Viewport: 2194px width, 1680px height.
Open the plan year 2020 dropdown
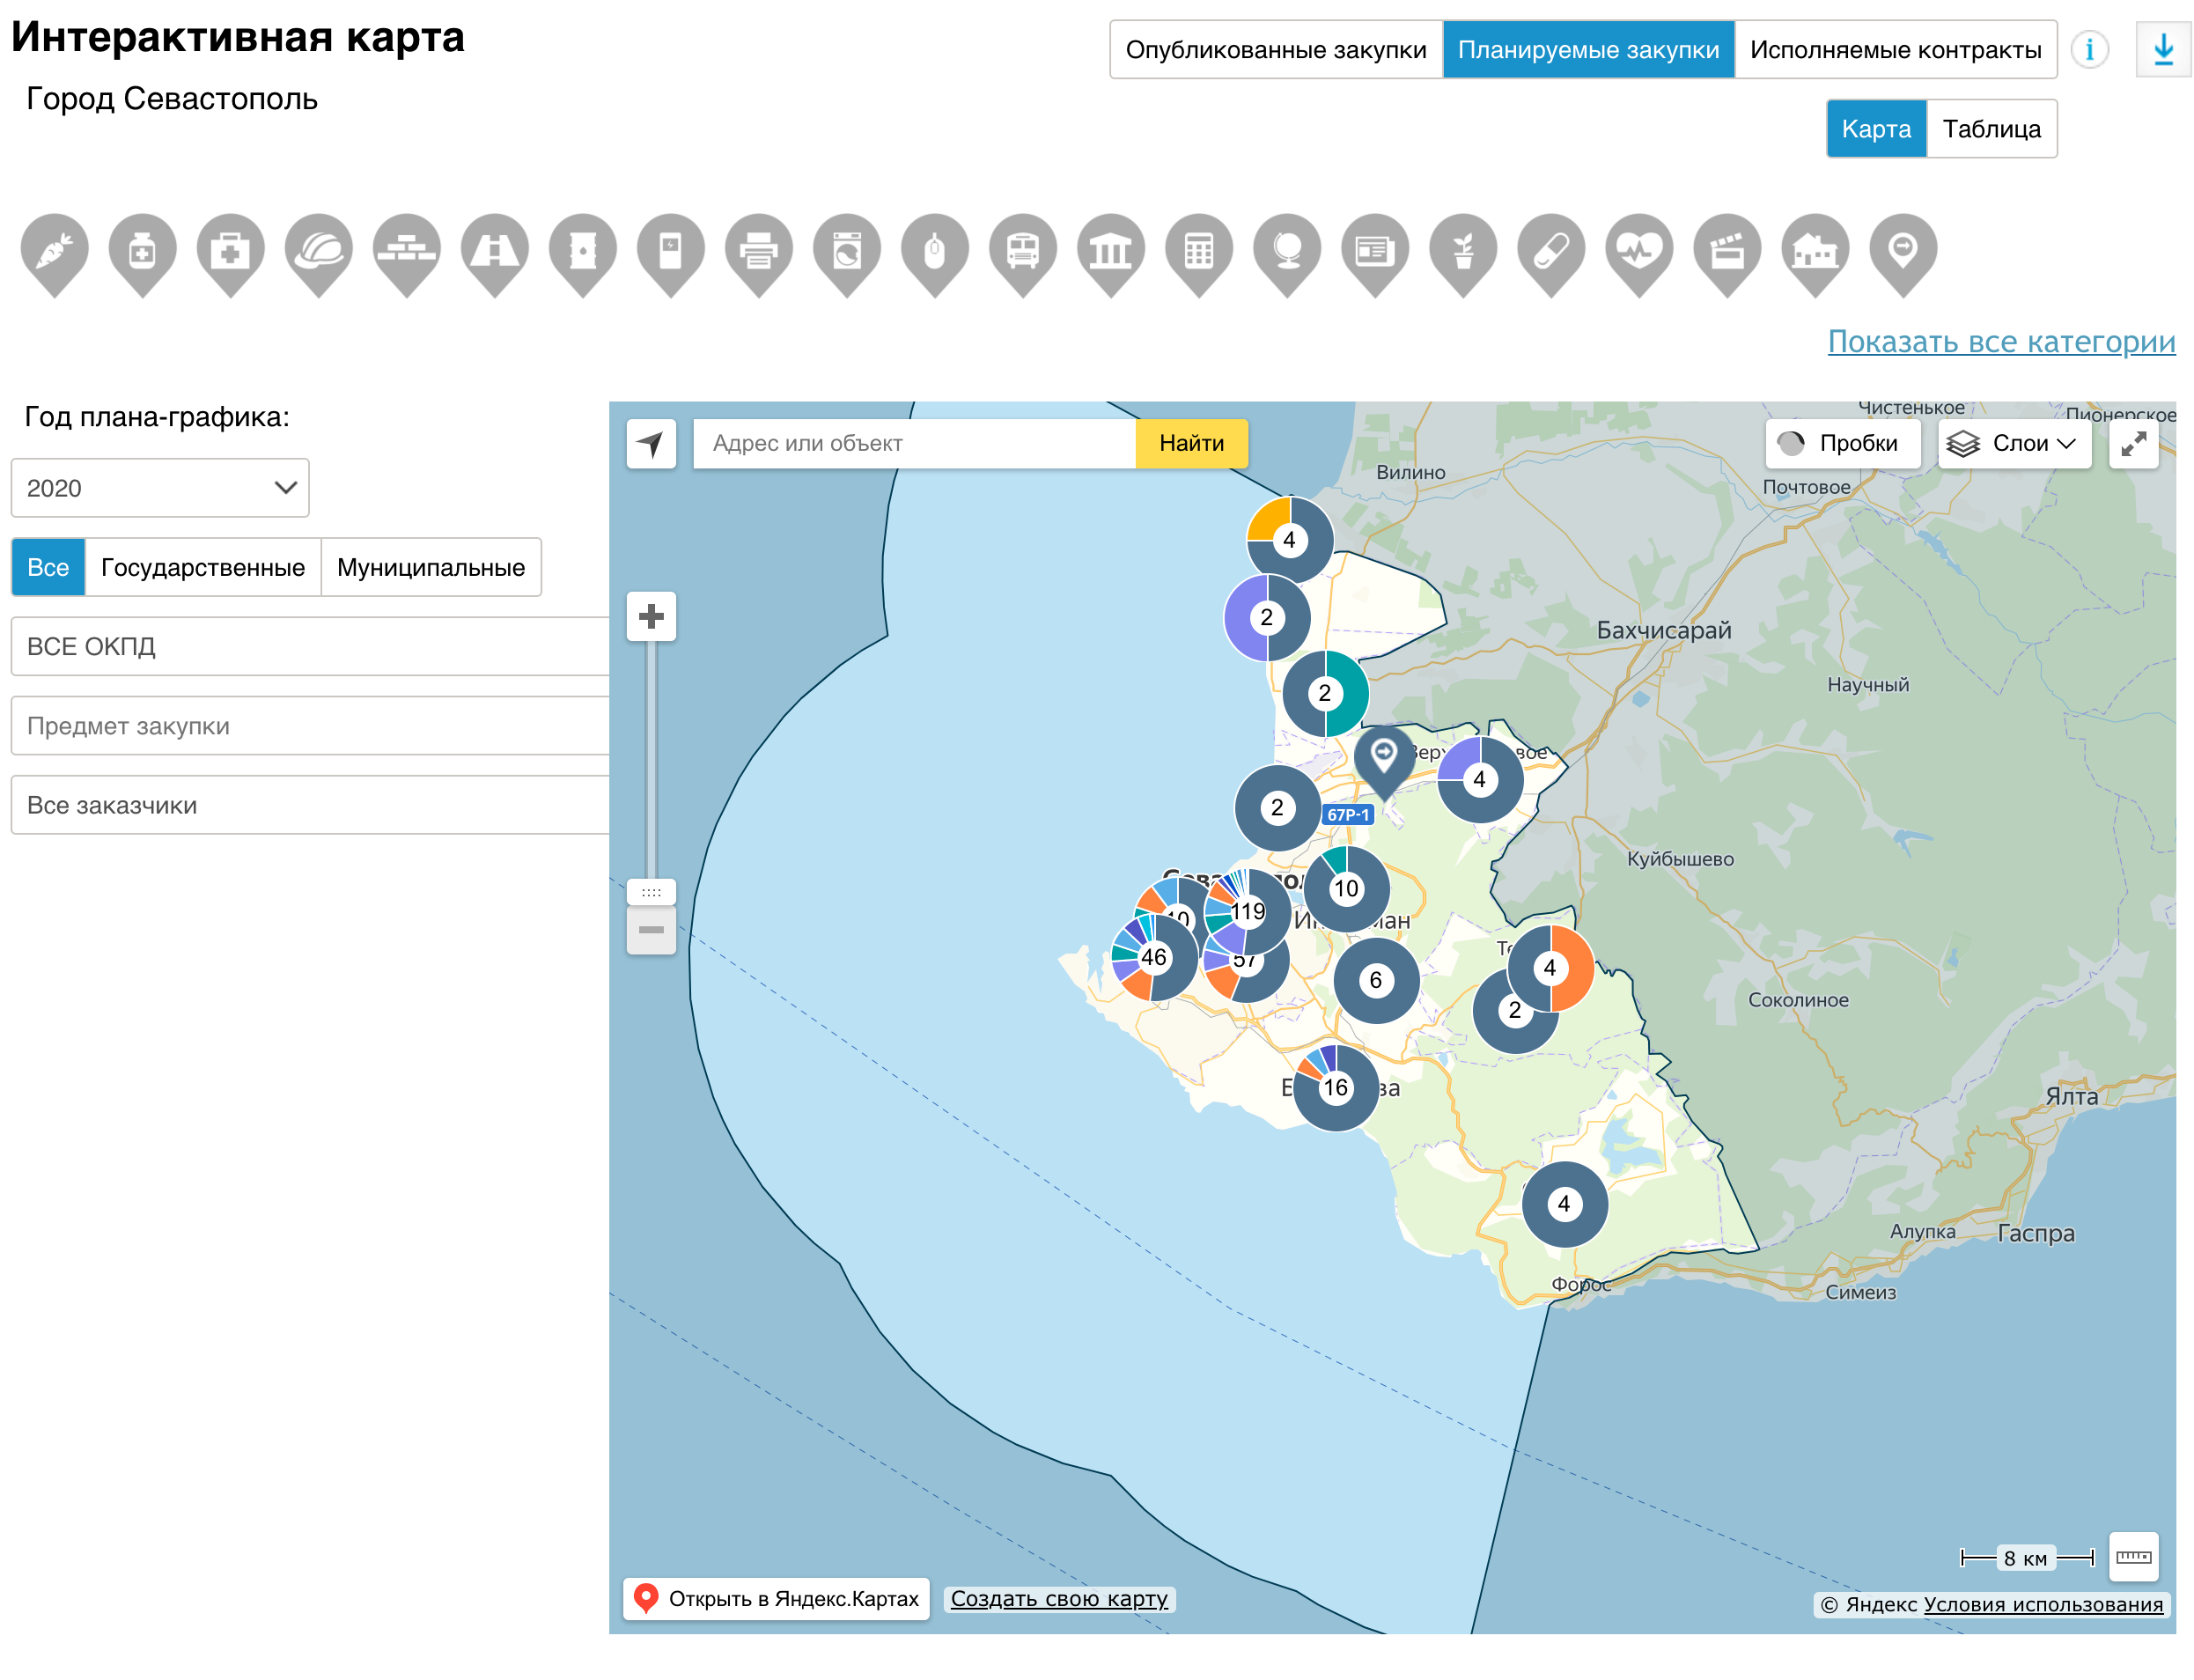(160, 488)
